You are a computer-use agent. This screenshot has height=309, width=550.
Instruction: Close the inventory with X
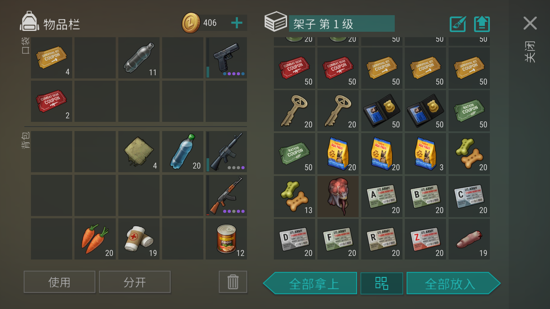tap(530, 23)
